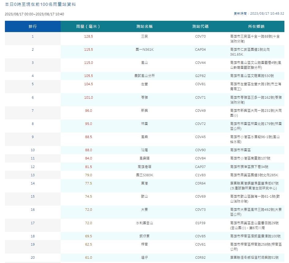Screen dimensions: 289x263
Task: Select station name 左營
Action: [145, 84]
